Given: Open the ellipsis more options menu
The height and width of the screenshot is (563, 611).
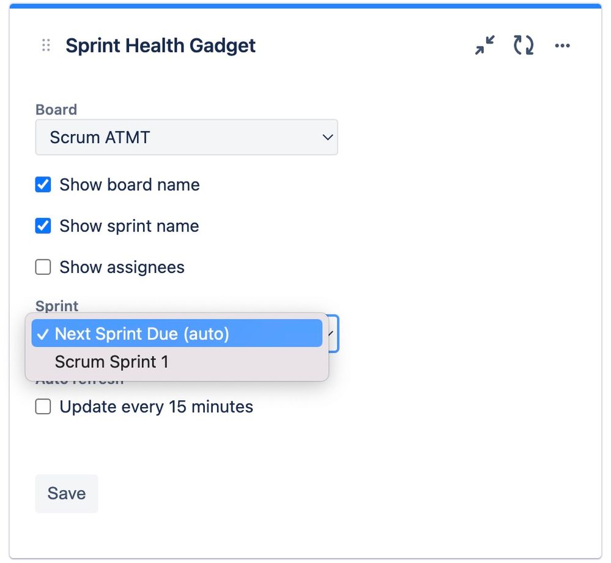Looking at the screenshot, I should click(x=562, y=45).
